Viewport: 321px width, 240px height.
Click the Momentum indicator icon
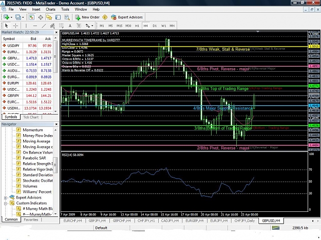(x=18, y=130)
